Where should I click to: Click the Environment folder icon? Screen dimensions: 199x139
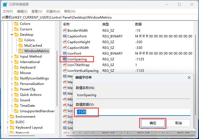click(12, 117)
